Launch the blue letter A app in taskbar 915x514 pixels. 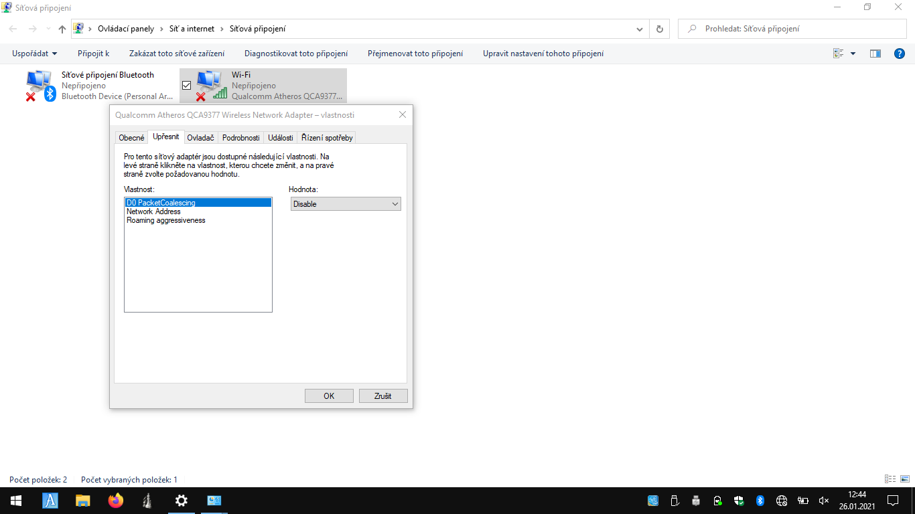click(50, 501)
